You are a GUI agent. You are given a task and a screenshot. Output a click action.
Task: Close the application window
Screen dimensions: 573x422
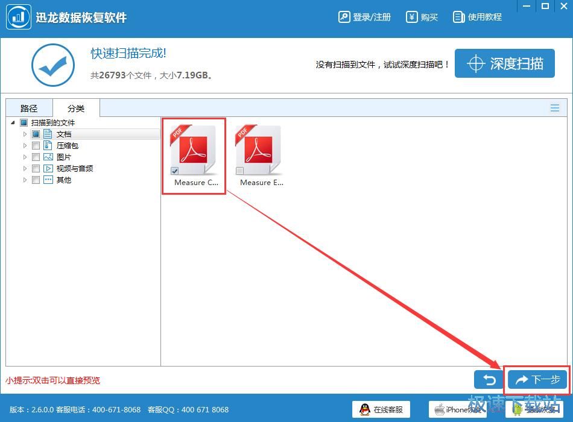[x=564, y=6]
